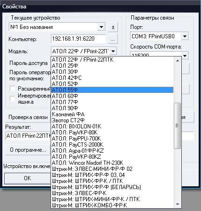Select АТОЛ 77Ф in the list
Viewport: 201px width, 211px height.
pyautogui.click(x=112, y=102)
